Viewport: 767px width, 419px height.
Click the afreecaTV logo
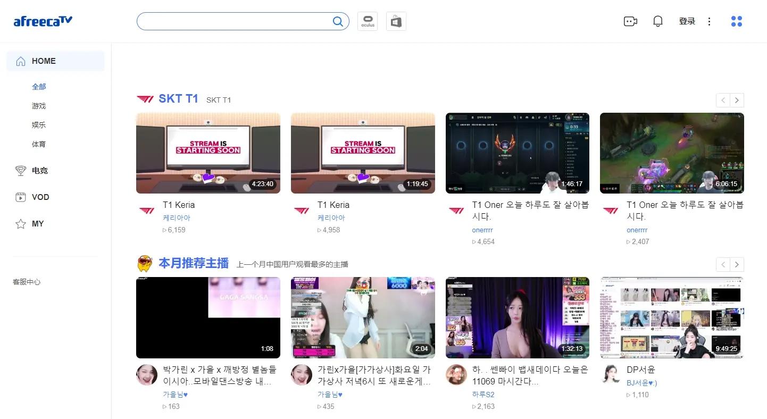point(43,21)
